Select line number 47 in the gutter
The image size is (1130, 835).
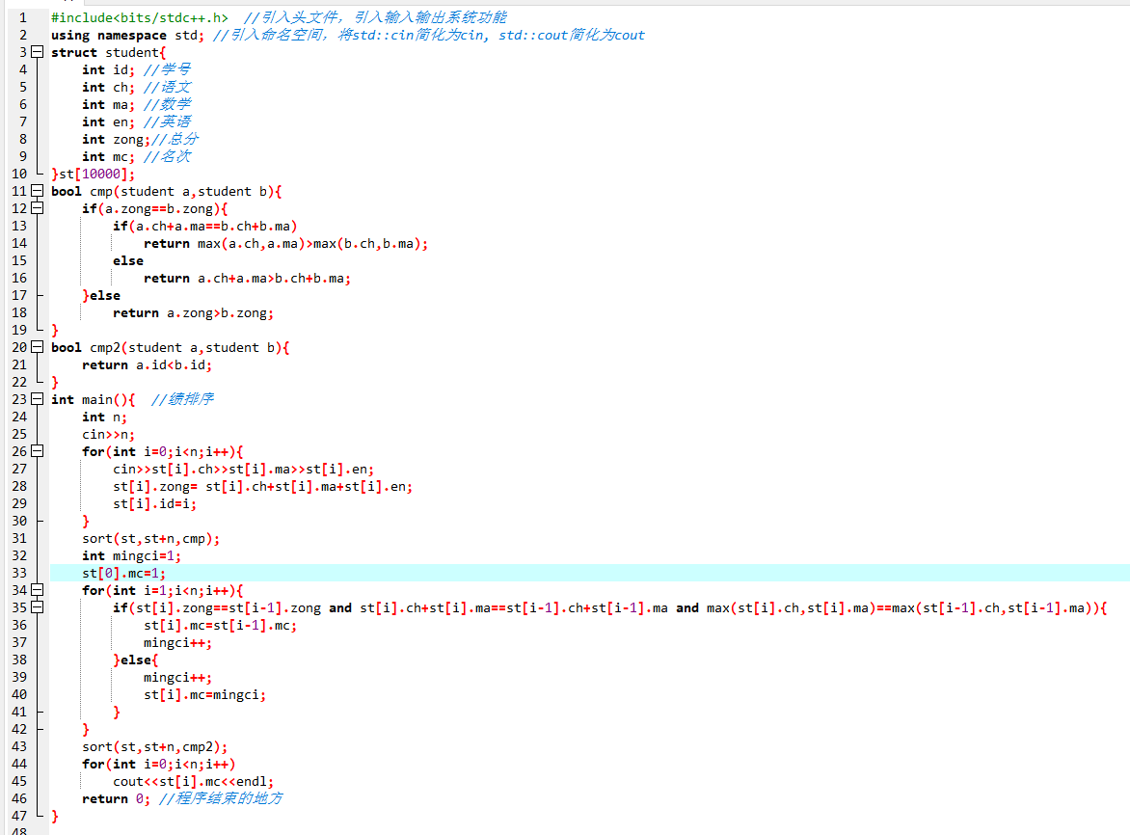point(21,816)
